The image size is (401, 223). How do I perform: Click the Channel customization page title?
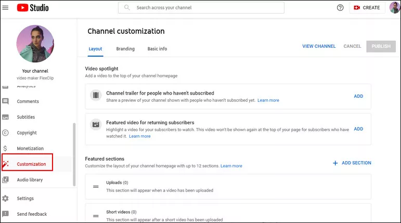point(126,31)
